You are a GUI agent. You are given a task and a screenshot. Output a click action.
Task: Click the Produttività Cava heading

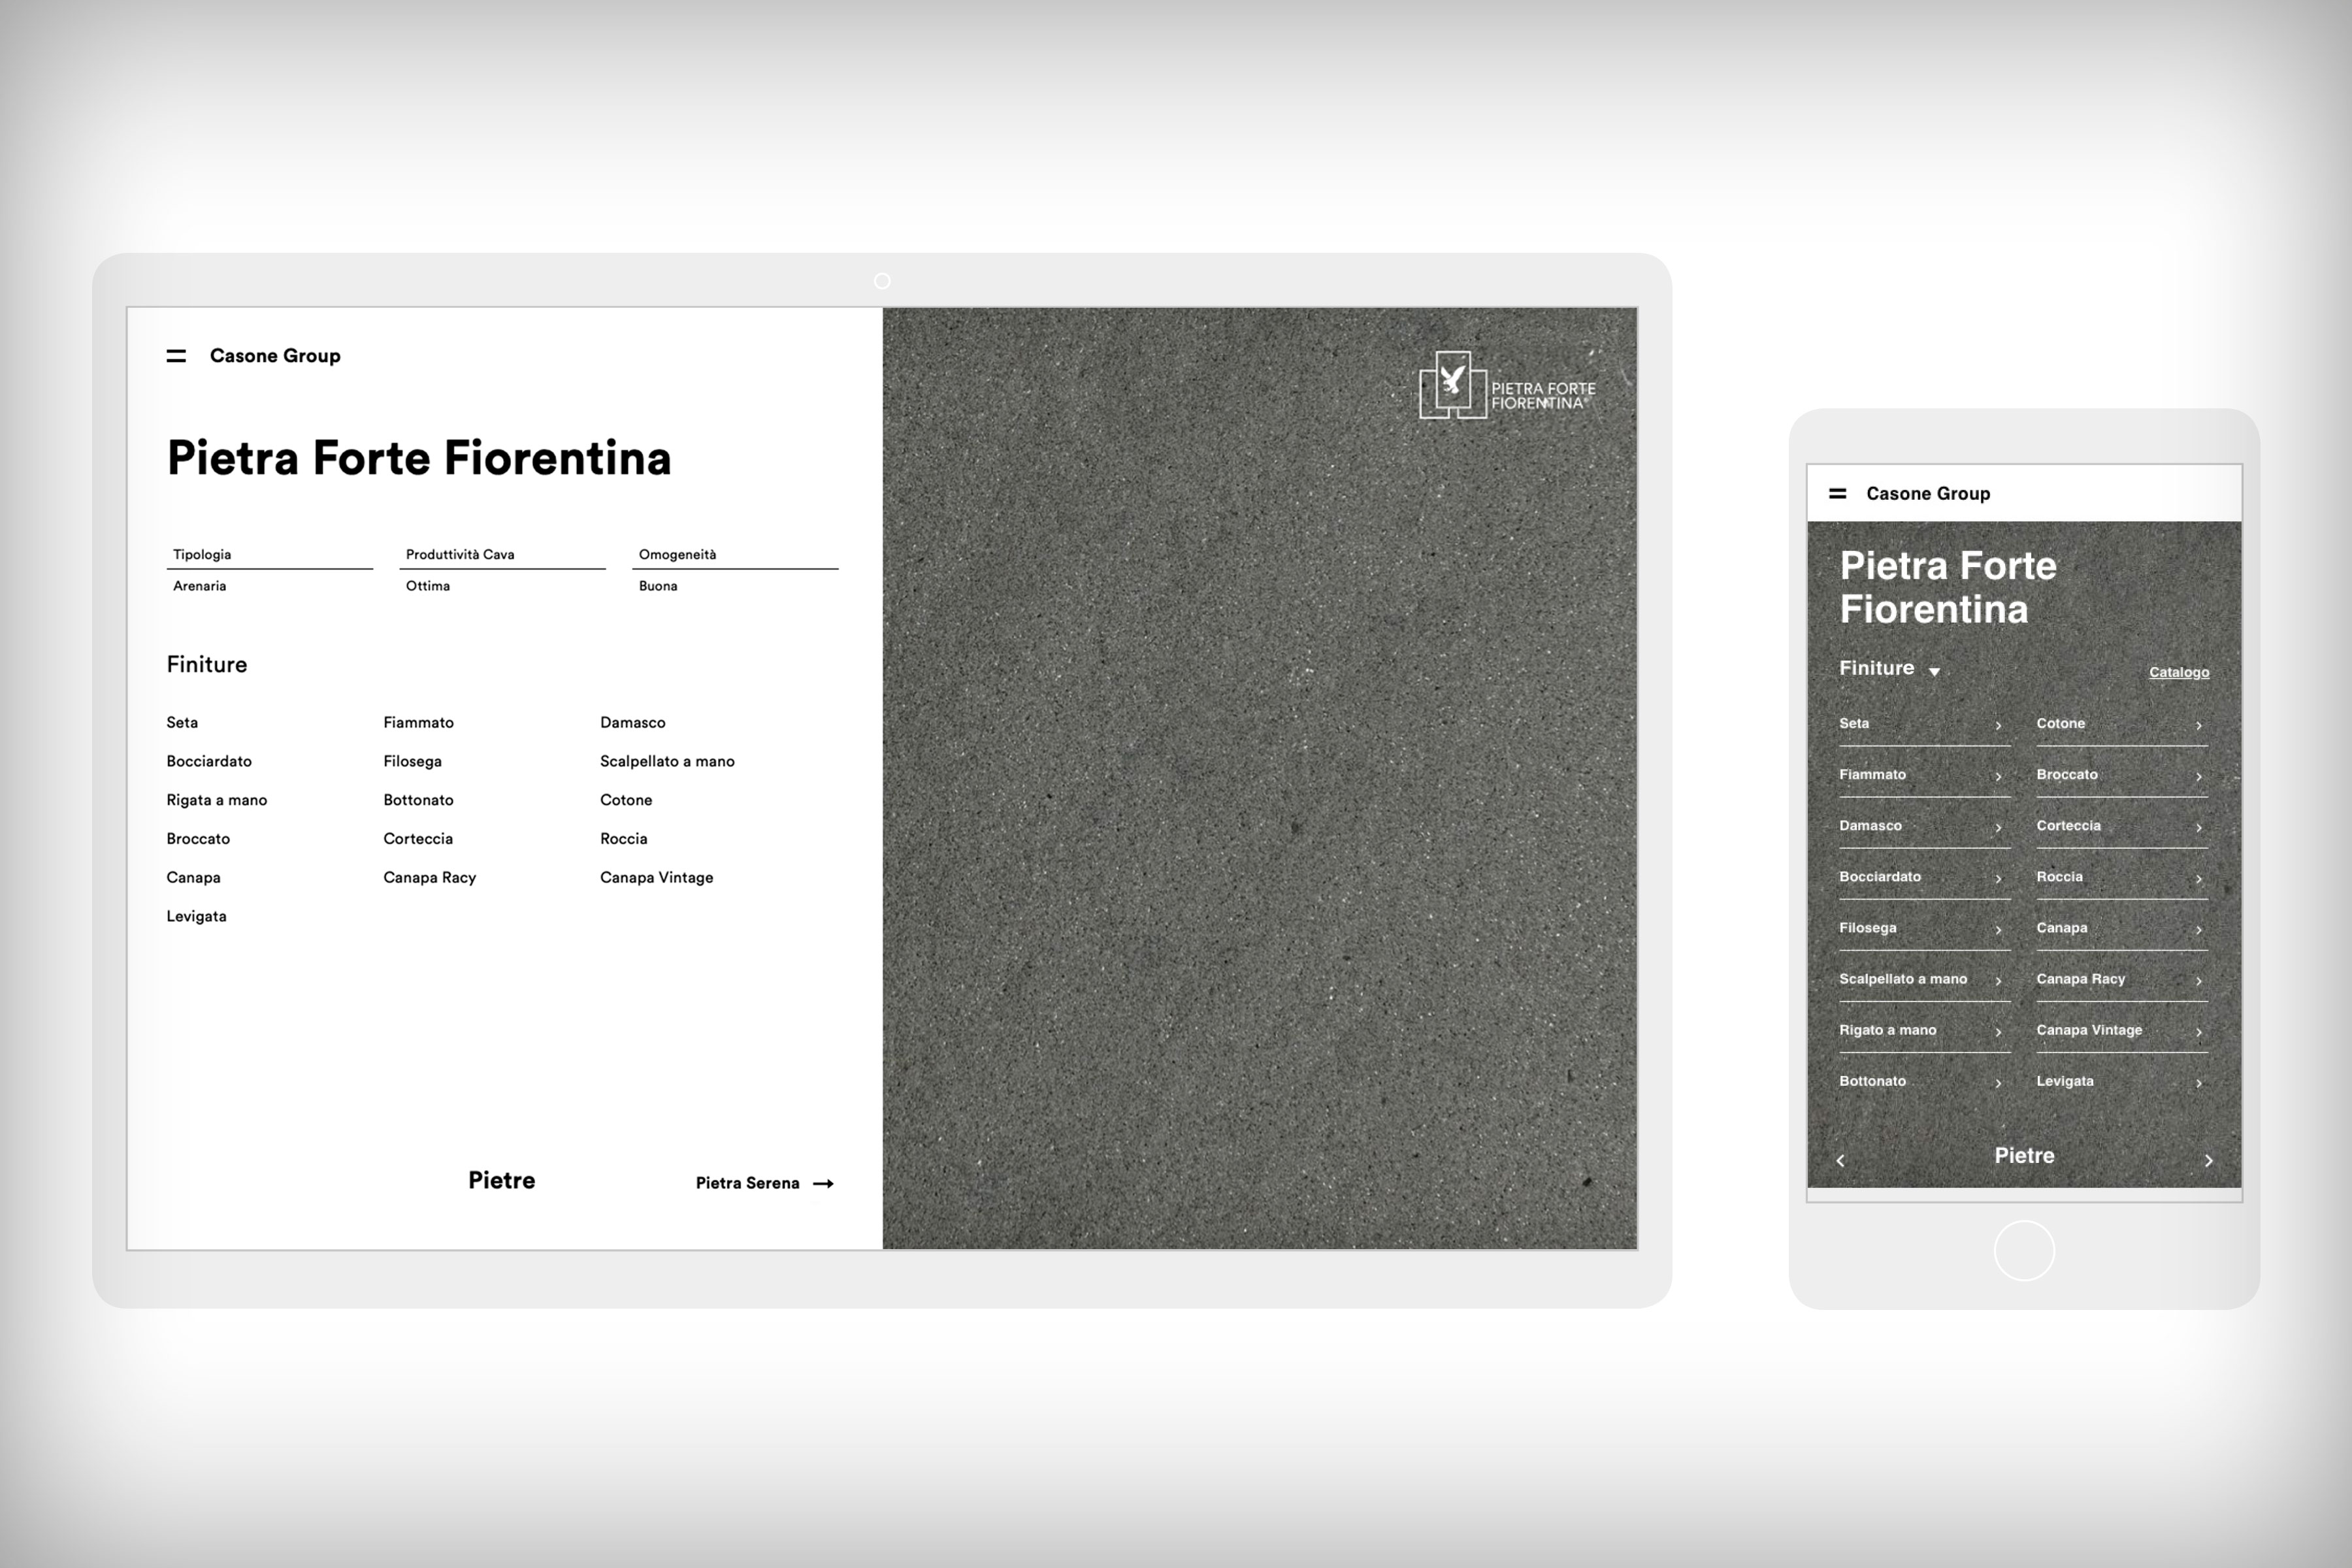point(460,554)
